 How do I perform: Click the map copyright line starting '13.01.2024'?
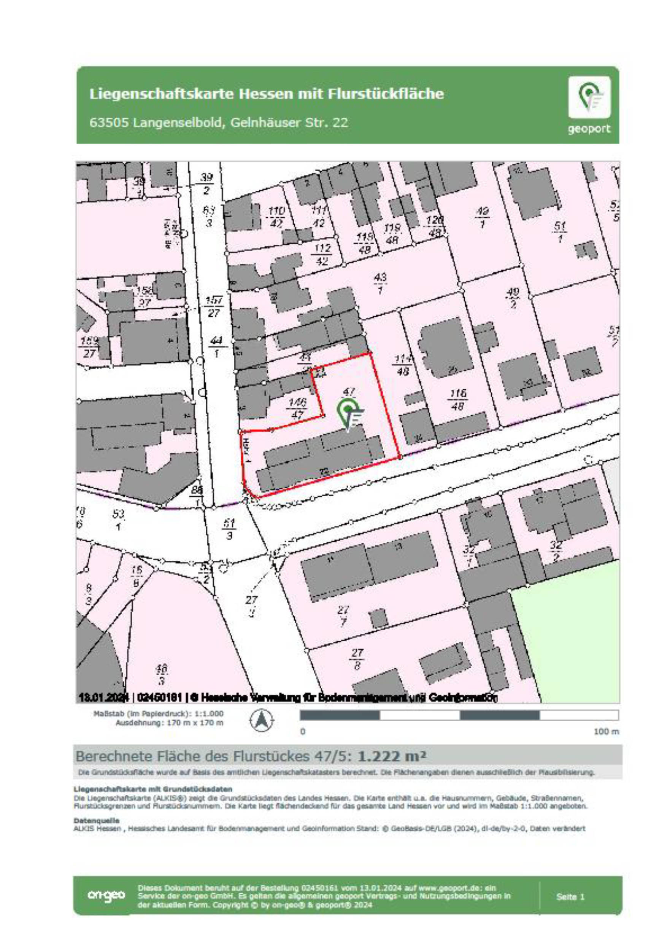(x=288, y=698)
